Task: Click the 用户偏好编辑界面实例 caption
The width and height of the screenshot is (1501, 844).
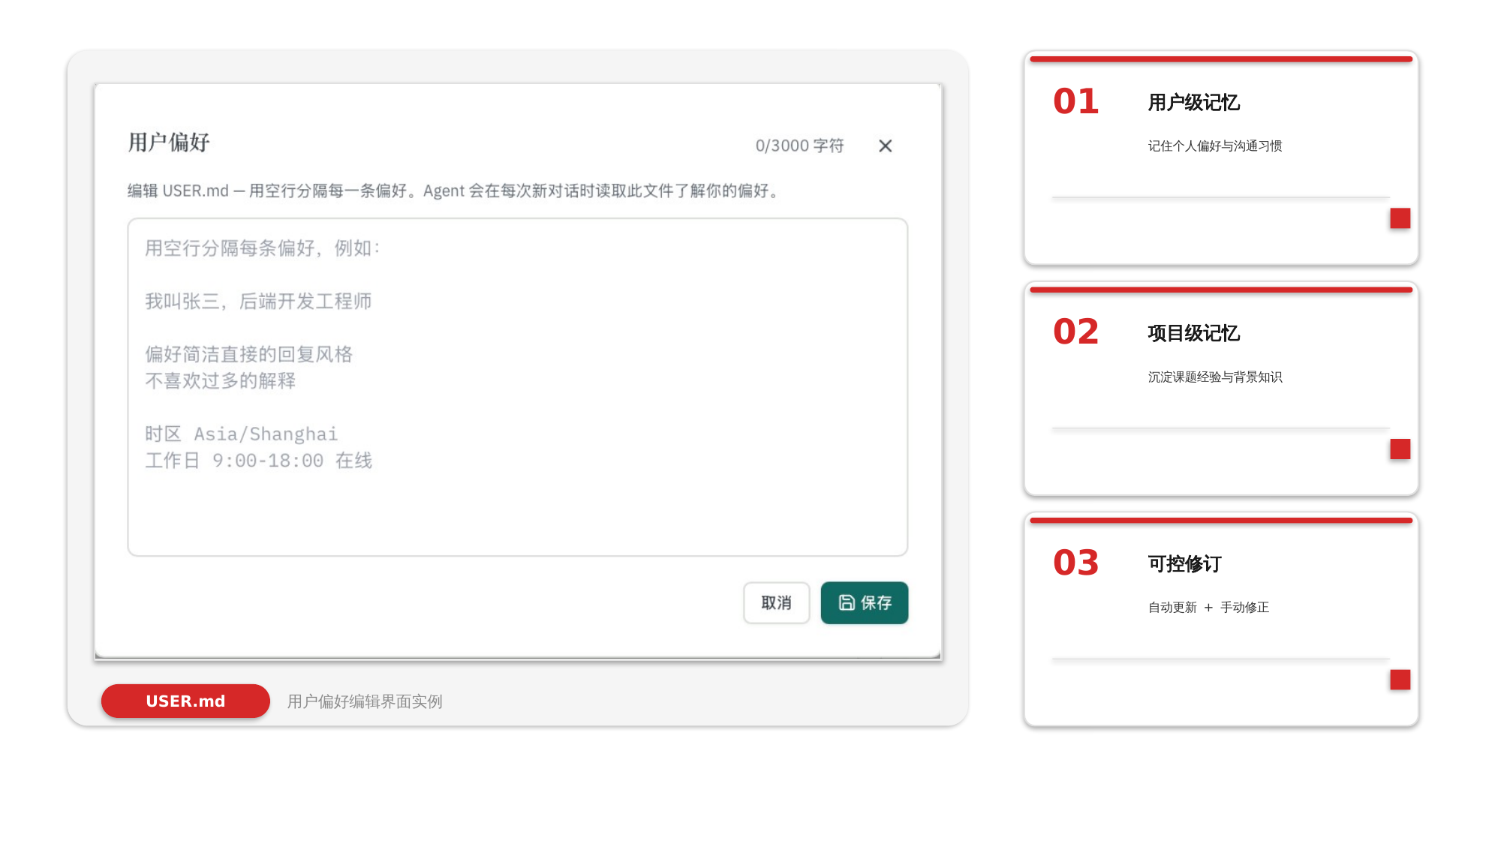Action: coord(365,701)
